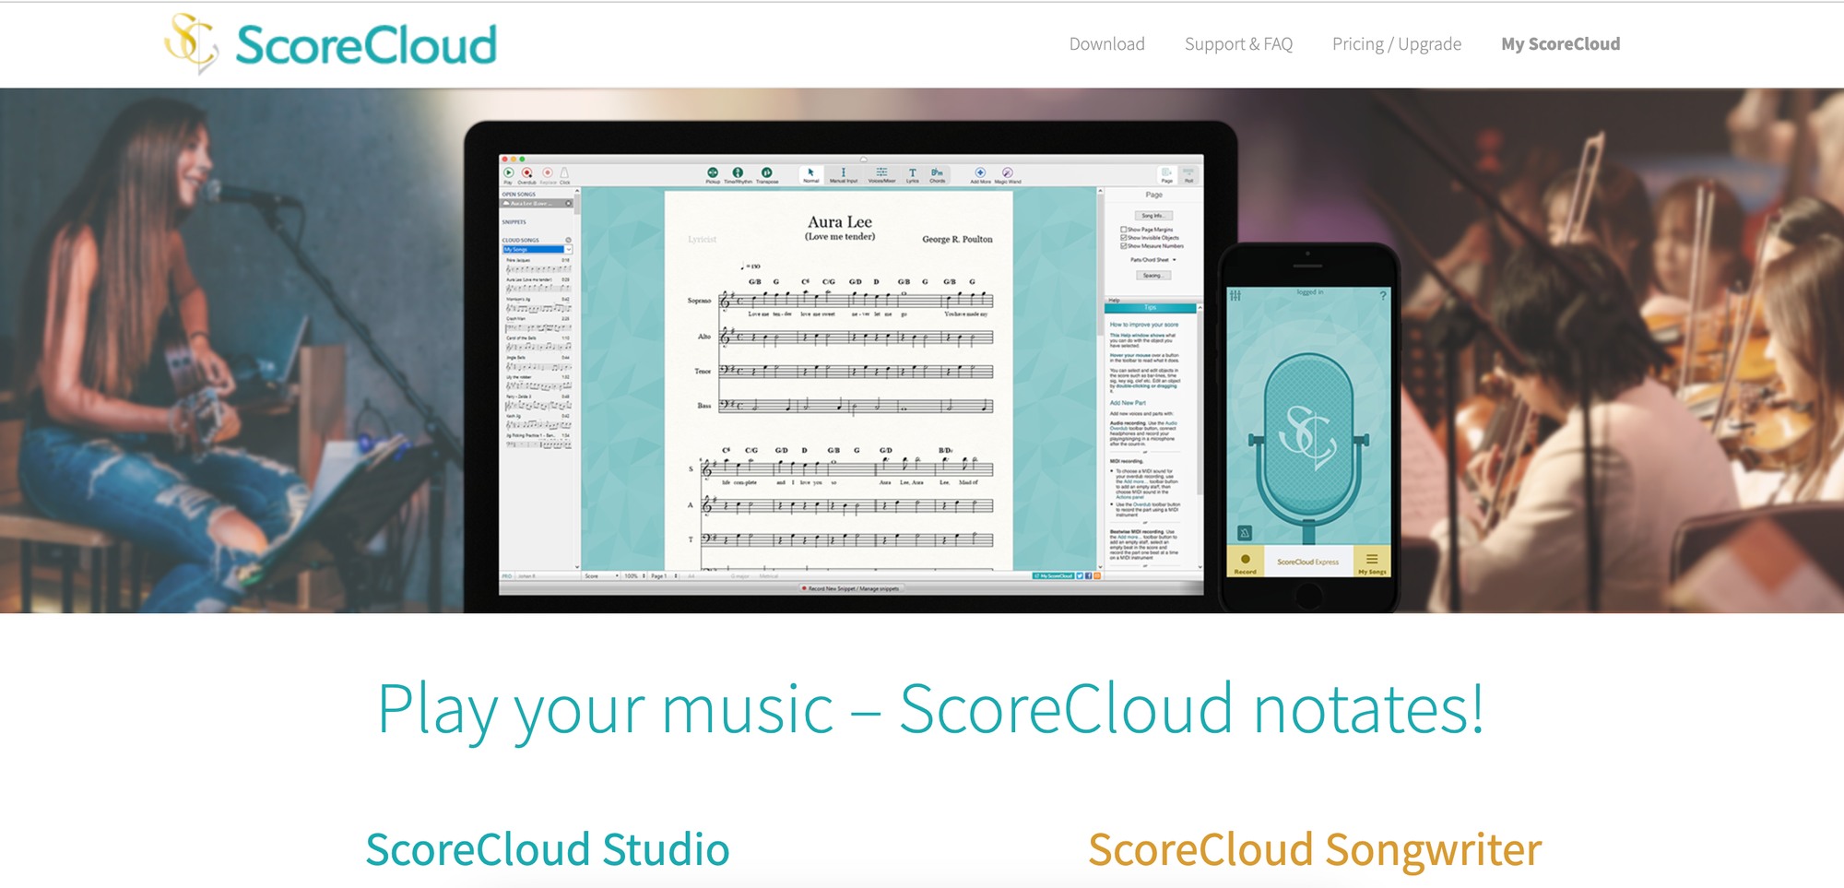Click the Play button in the toolbar
The height and width of the screenshot is (888, 1844).
[x=508, y=173]
